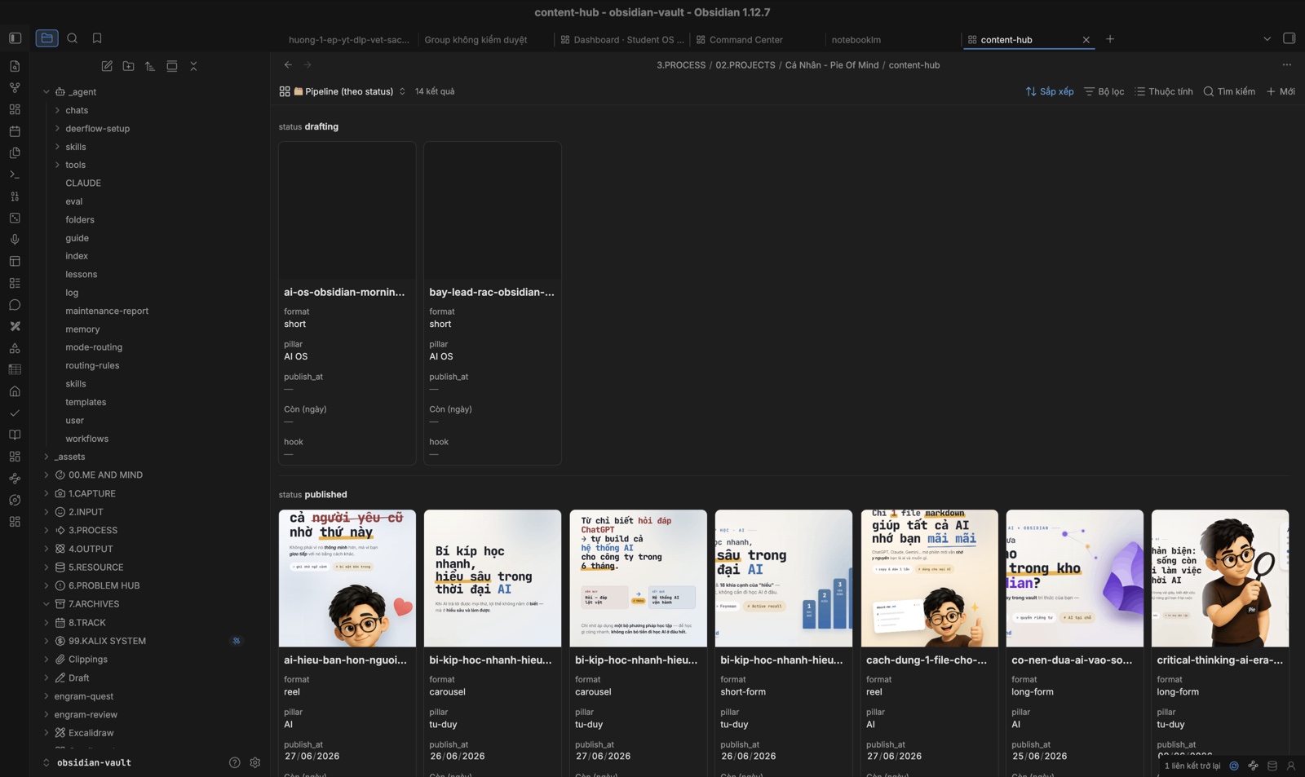Open the ai-hieu-ban-hon-nguoi card thumbnail
Viewport: 1305px width, 777px height.
[347, 578]
